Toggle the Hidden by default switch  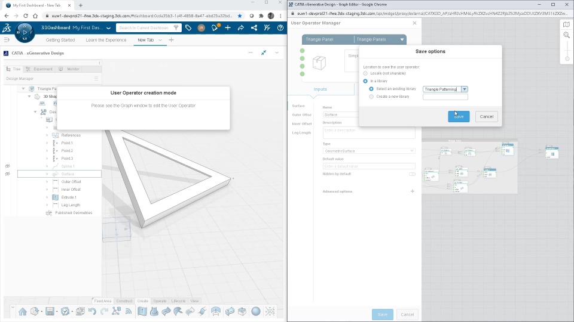click(x=412, y=174)
